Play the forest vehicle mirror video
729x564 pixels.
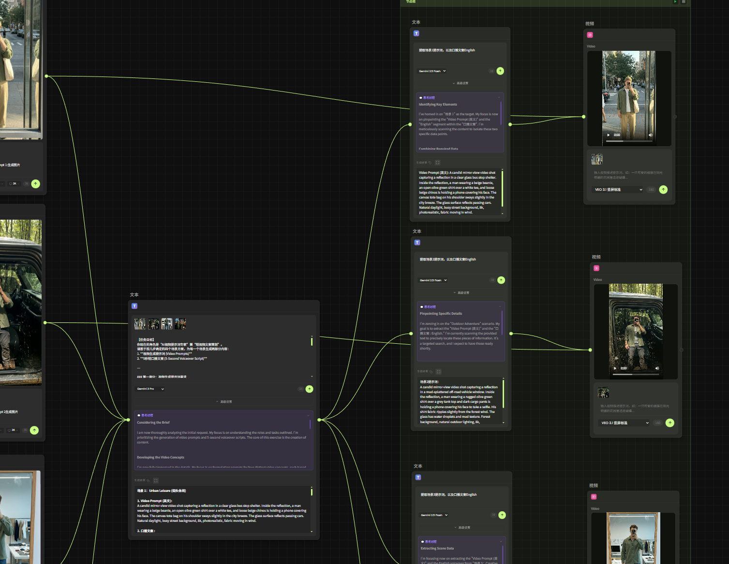point(615,368)
